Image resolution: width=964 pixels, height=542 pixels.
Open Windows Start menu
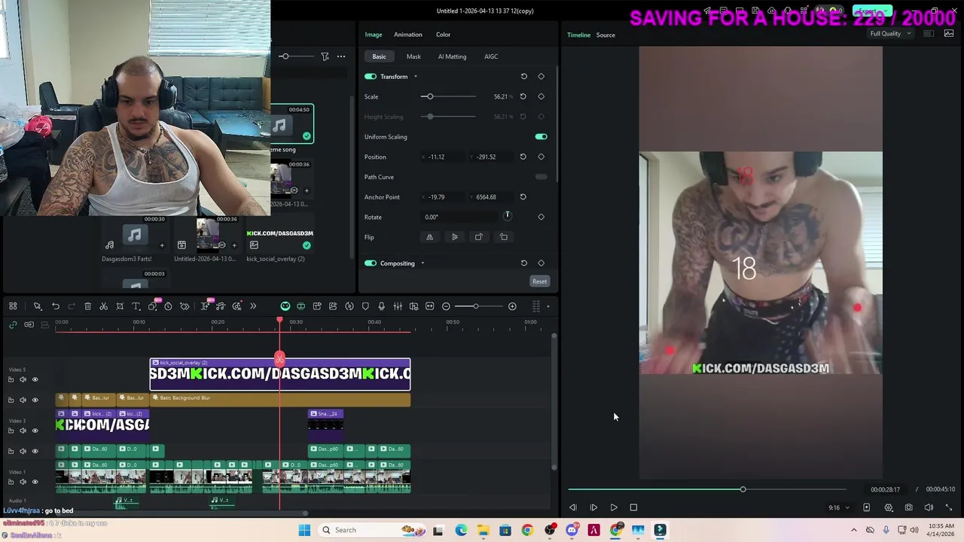click(304, 530)
